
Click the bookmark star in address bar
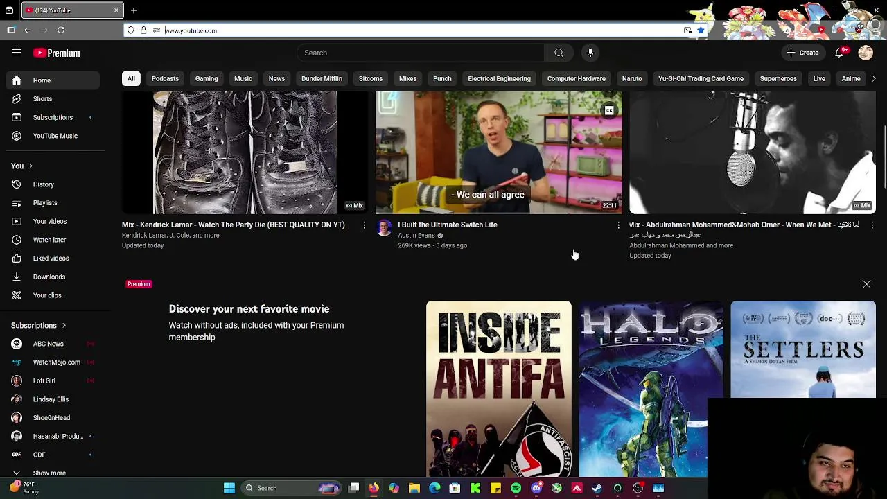701,30
